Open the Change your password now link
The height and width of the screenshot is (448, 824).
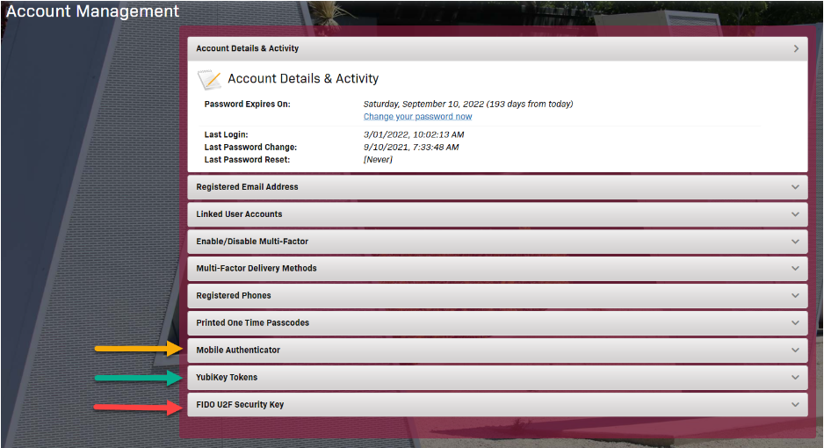click(418, 117)
